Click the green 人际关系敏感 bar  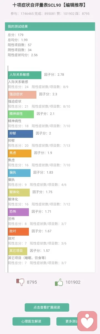point(25,75)
